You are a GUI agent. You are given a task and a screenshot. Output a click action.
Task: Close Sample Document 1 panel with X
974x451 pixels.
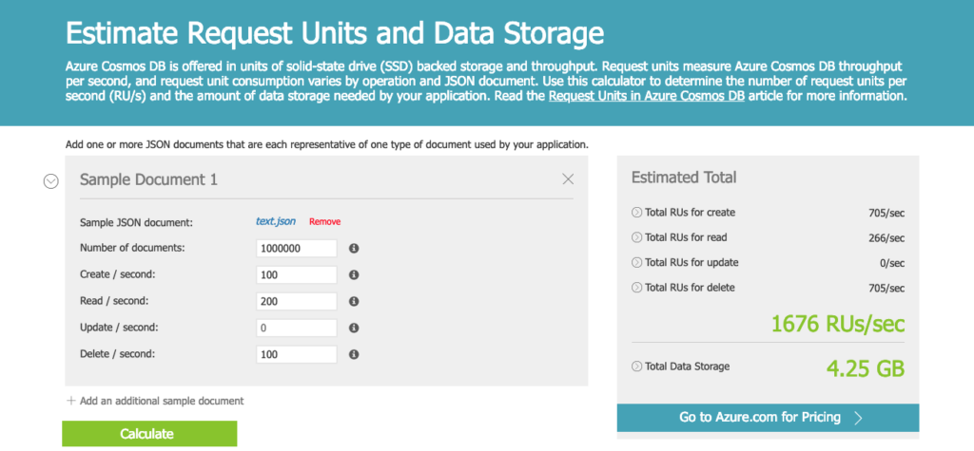[567, 179]
